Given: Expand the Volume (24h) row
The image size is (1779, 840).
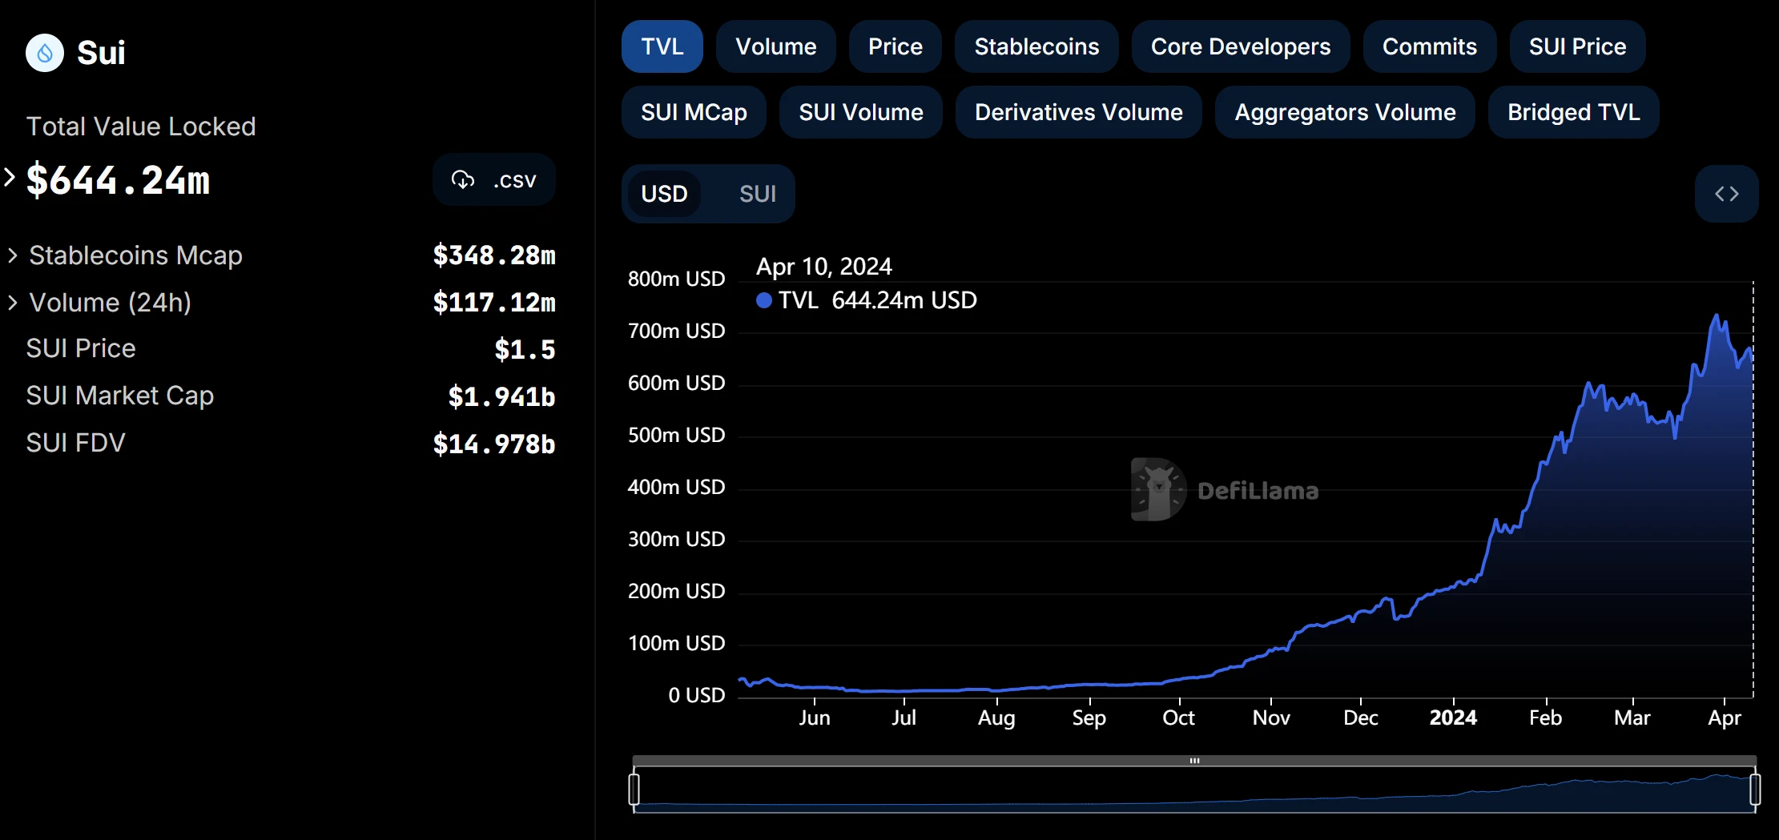Looking at the screenshot, I should coord(13,303).
